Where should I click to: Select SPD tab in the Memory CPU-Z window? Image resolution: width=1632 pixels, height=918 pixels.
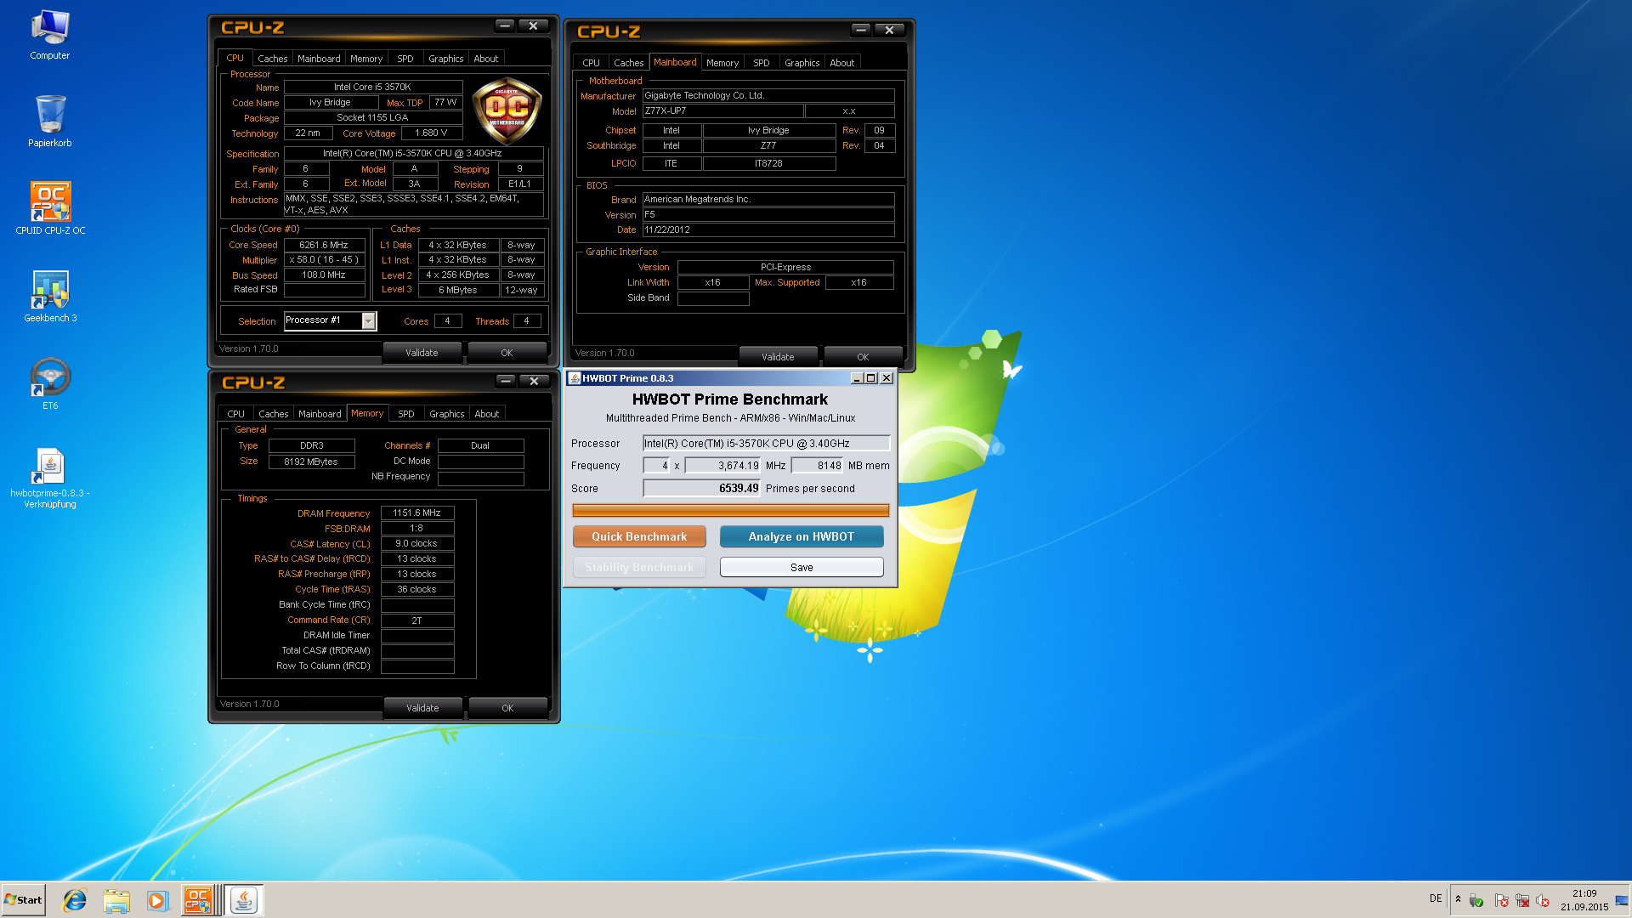click(x=406, y=414)
